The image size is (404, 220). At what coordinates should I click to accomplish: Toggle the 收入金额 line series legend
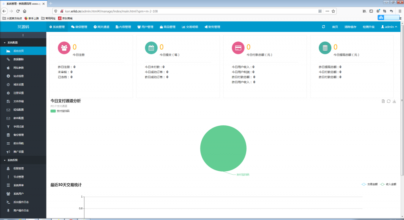[x=388, y=184]
